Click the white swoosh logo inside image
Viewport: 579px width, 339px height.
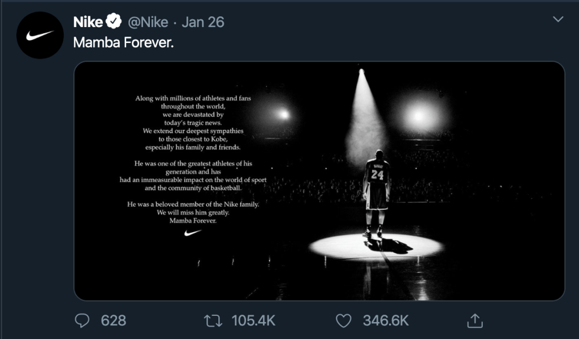pyautogui.click(x=193, y=233)
